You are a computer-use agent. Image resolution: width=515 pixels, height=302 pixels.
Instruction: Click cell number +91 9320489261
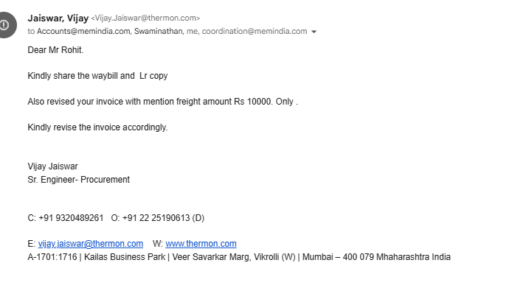[x=71, y=218]
